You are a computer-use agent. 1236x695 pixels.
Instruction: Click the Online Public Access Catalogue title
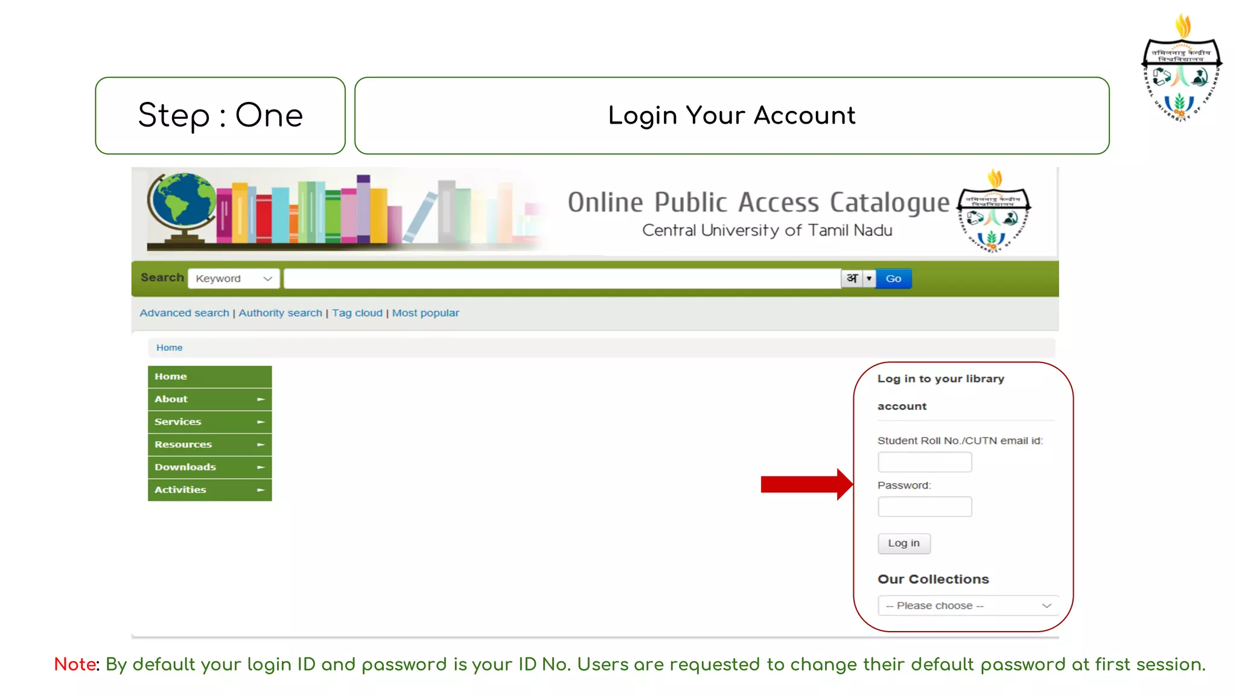(759, 202)
